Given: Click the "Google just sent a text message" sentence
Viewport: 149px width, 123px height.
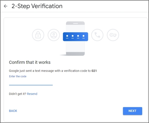Looking at the screenshot, I should 53,71.
